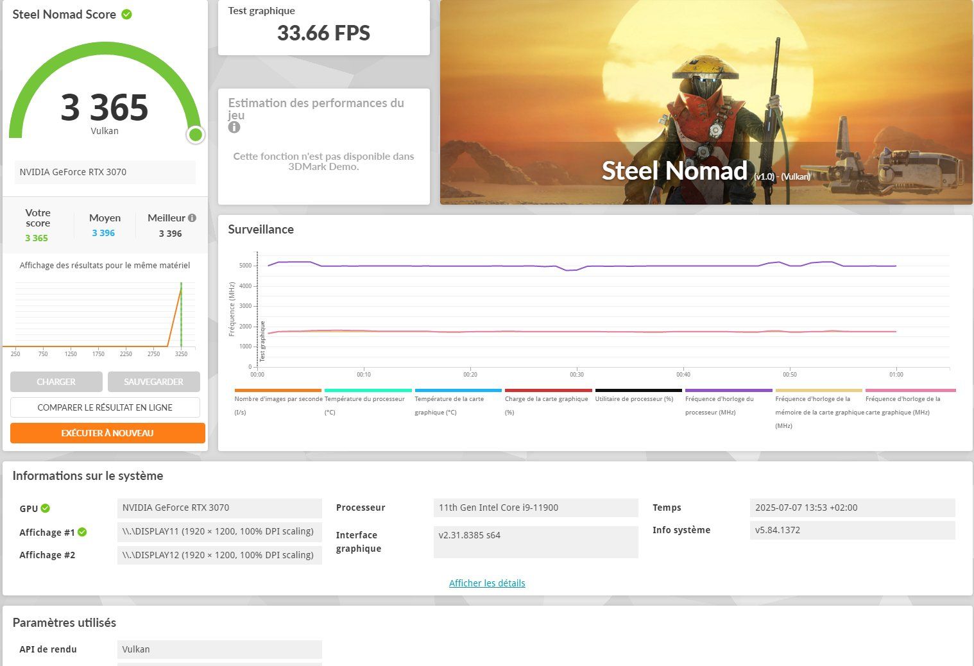Image resolution: width=974 pixels, height=666 pixels.
Task: Click the green checkmark next to Affichage #1
Action: [82, 532]
